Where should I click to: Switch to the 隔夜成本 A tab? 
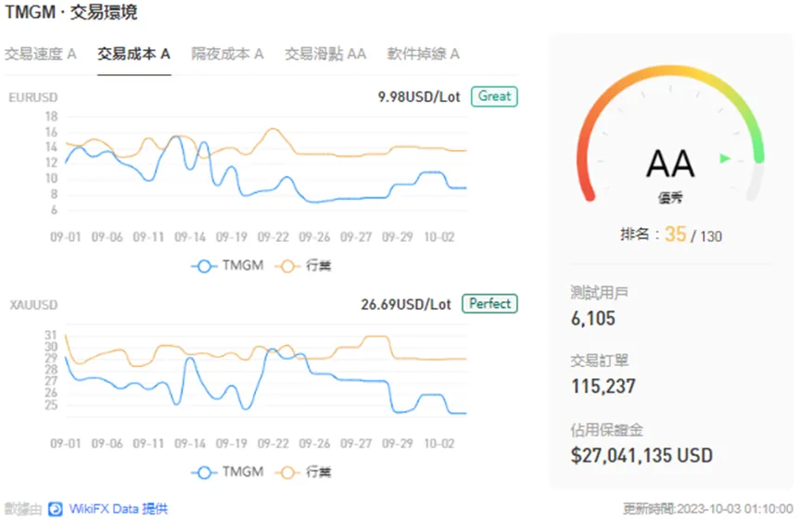pyautogui.click(x=227, y=54)
